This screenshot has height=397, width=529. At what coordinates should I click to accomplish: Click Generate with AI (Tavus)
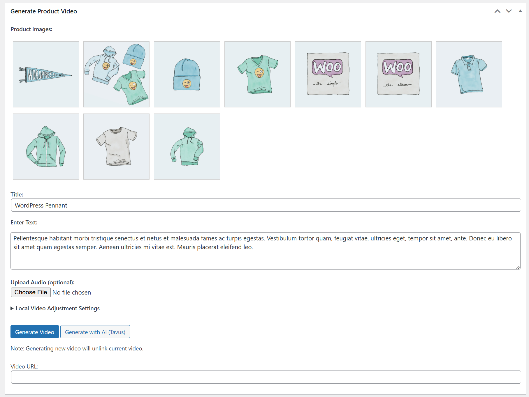[x=95, y=332]
